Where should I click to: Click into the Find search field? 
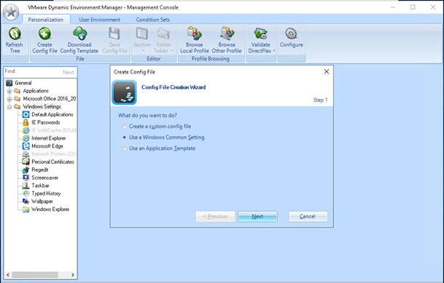click(x=33, y=71)
